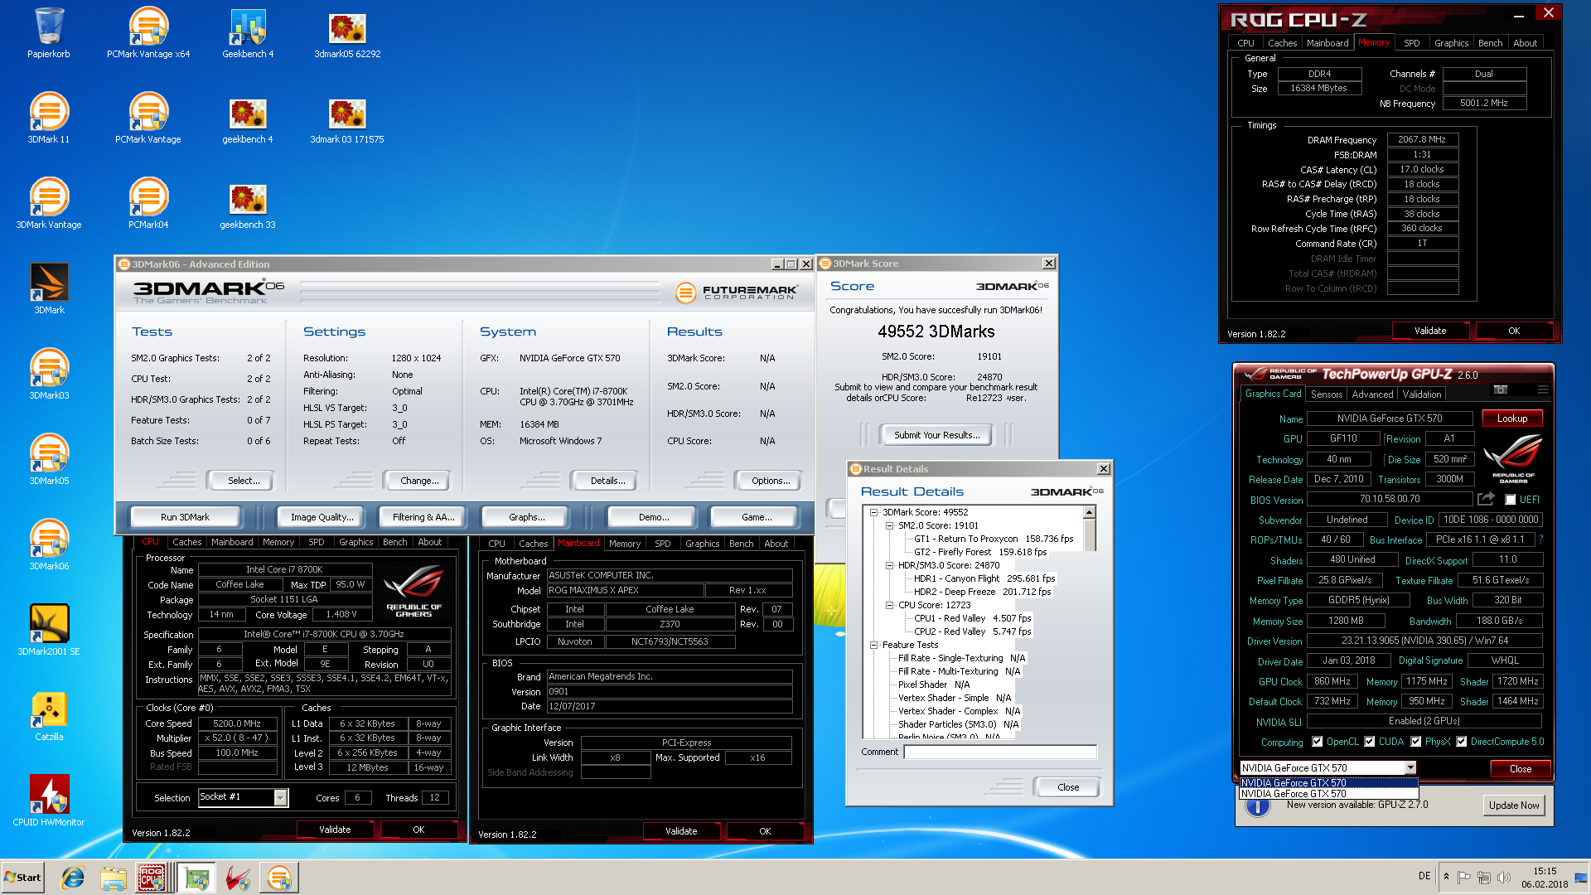Viewport: 1591px width, 895px height.
Task: Show the language bar options arrow
Action: (x=1446, y=877)
